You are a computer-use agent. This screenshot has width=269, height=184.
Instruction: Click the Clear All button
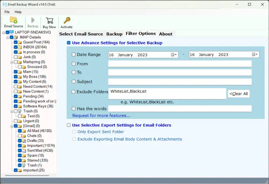click(239, 94)
